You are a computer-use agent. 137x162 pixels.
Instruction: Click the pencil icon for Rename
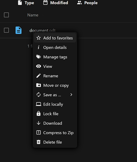(x=39, y=76)
